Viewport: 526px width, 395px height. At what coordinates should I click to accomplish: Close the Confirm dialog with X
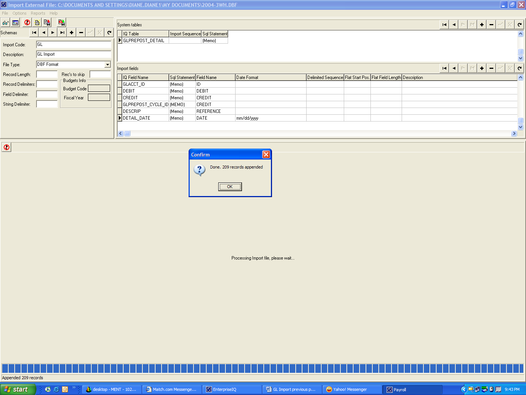click(x=266, y=155)
